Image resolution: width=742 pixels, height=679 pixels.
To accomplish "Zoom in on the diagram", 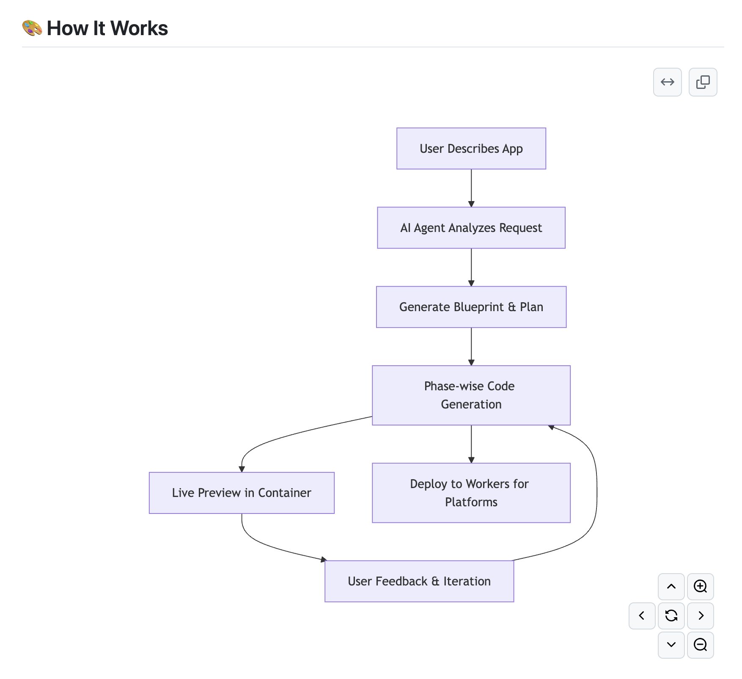I will click(700, 586).
